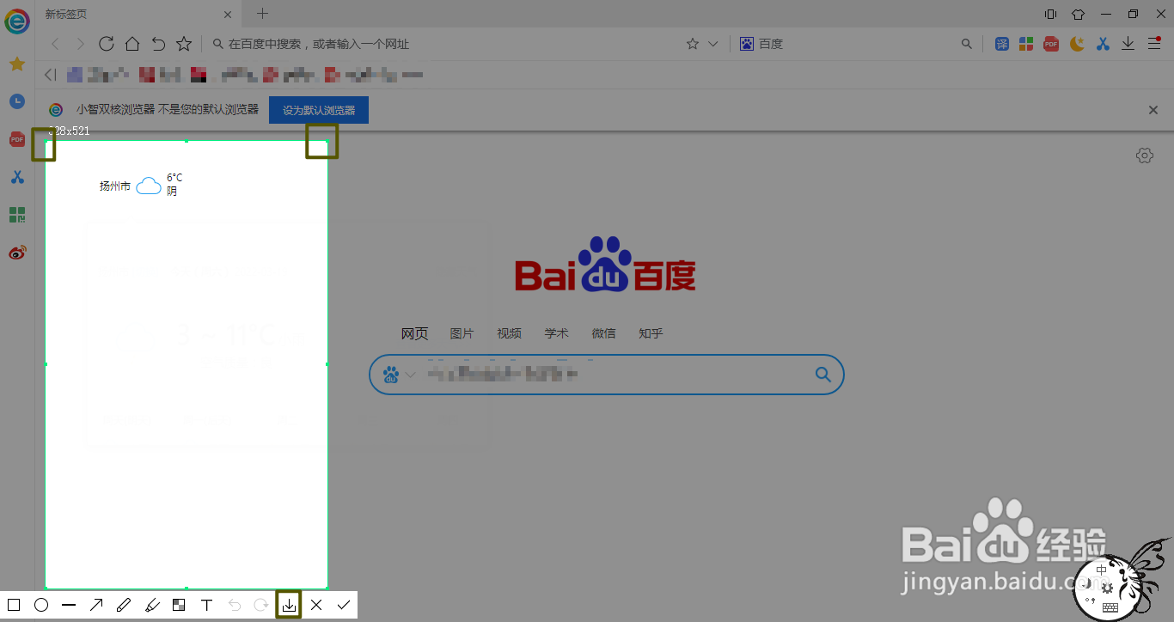Image resolution: width=1174 pixels, height=622 pixels.
Task: Open the PDF tool in the sidebar
Action: pos(17,139)
